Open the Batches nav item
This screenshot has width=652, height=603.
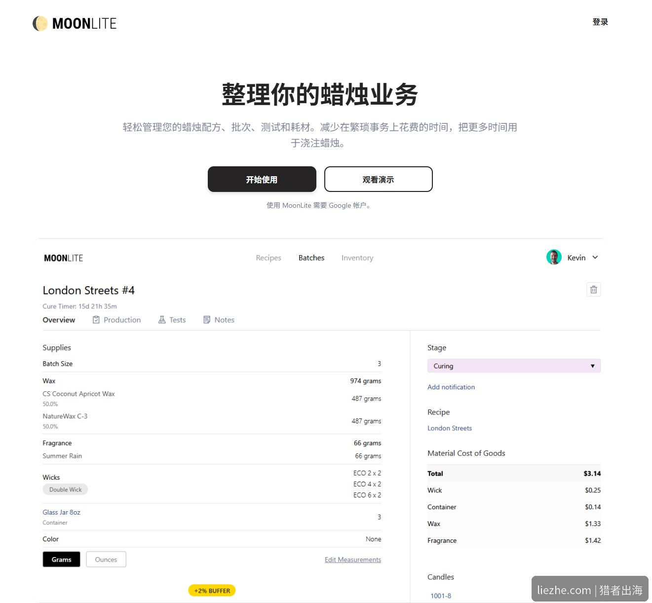coord(311,258)
